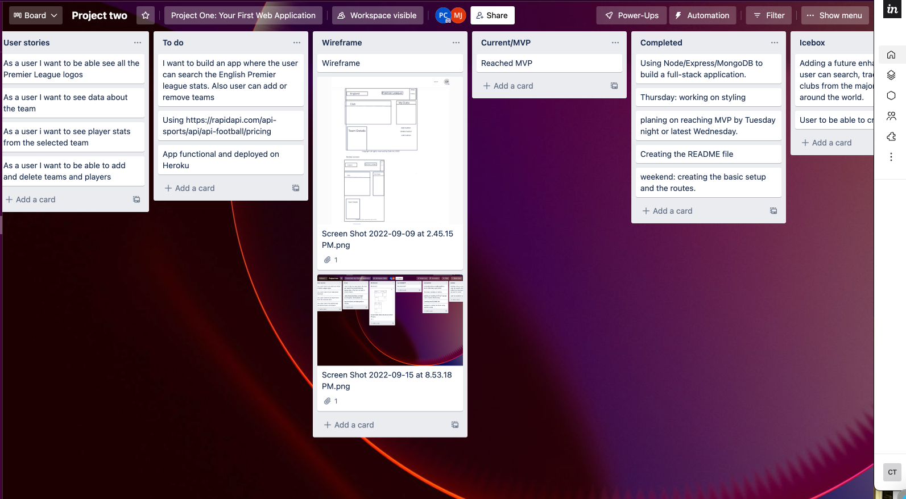
Task: Open card about building English Premier league app
Action: (x=231, y=80)
